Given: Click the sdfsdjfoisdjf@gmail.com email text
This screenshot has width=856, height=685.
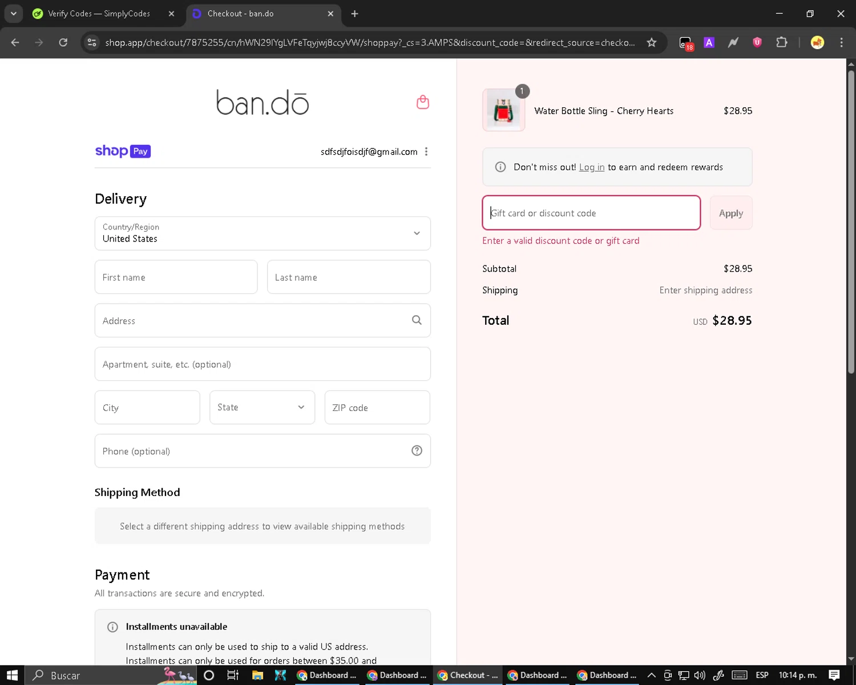Looking at the screenshot, I should coord(369,152).
